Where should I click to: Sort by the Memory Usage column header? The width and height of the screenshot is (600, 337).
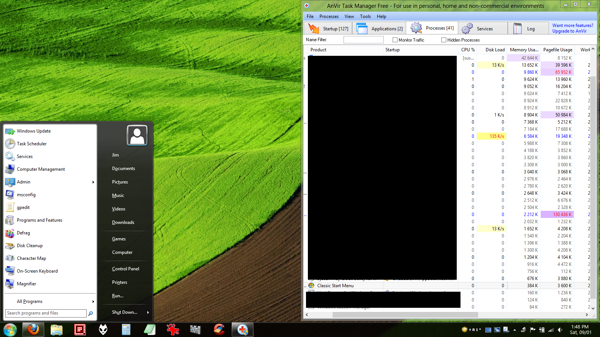click(523, 49)
